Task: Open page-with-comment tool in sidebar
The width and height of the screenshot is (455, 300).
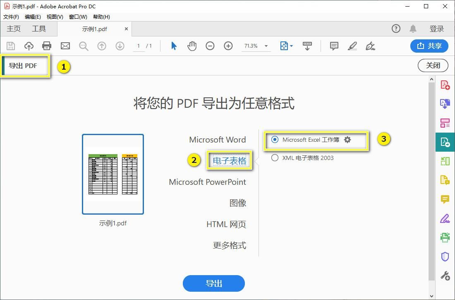Action: 445,180
